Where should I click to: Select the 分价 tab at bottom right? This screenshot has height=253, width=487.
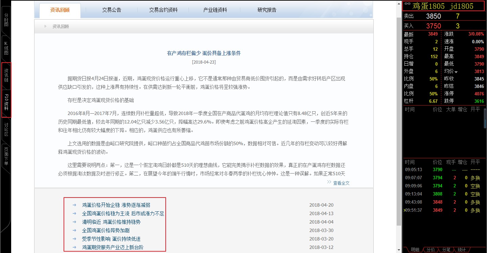(x=431, y=250)
